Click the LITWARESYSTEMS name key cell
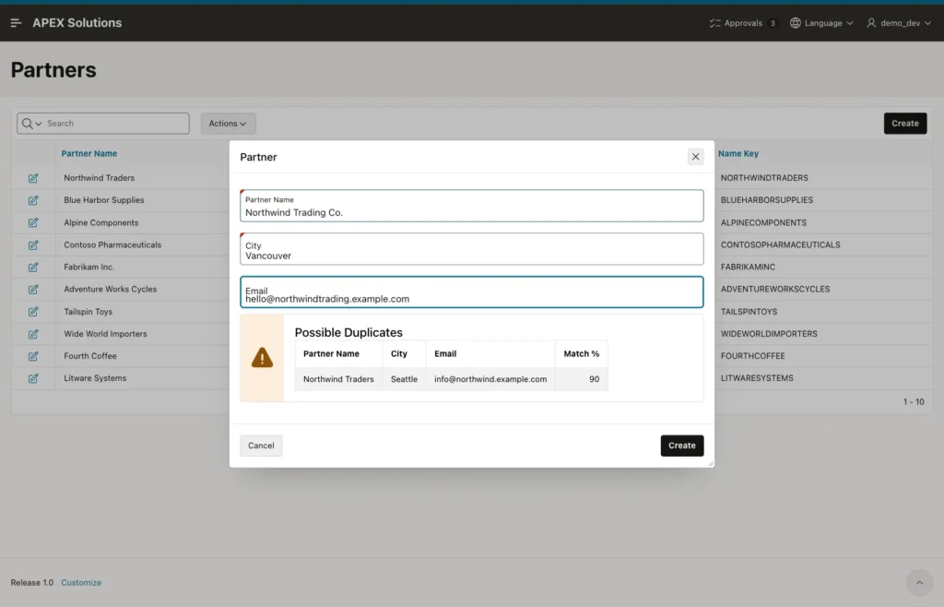 point(757,378)
